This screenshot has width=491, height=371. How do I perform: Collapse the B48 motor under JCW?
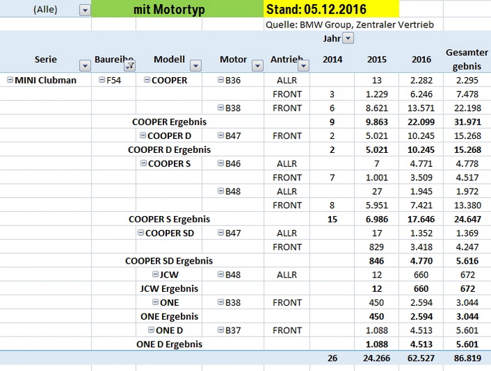[x=221, y=274]
